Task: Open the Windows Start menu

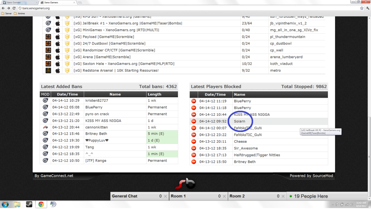Action: tap(5, 204)
